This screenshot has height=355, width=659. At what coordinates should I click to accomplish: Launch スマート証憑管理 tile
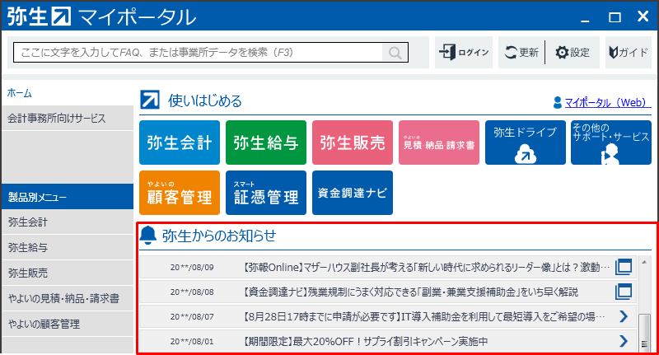click(x=266, y=193)
